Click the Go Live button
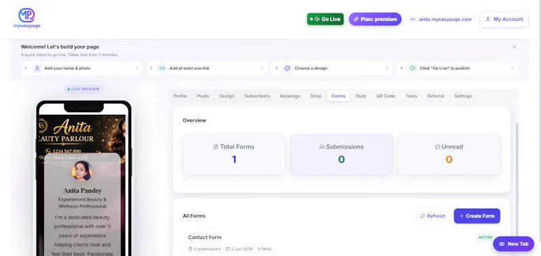This screenshot has width=541, height=256. coord(325,20)
